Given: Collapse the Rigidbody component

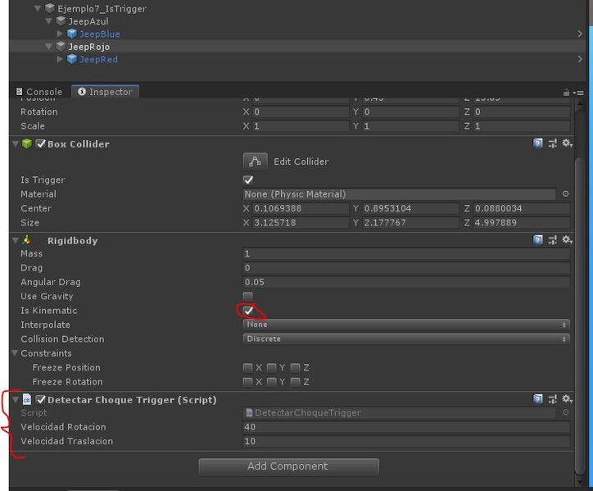Looking at the screenshot, I should (x=15, y=240).
